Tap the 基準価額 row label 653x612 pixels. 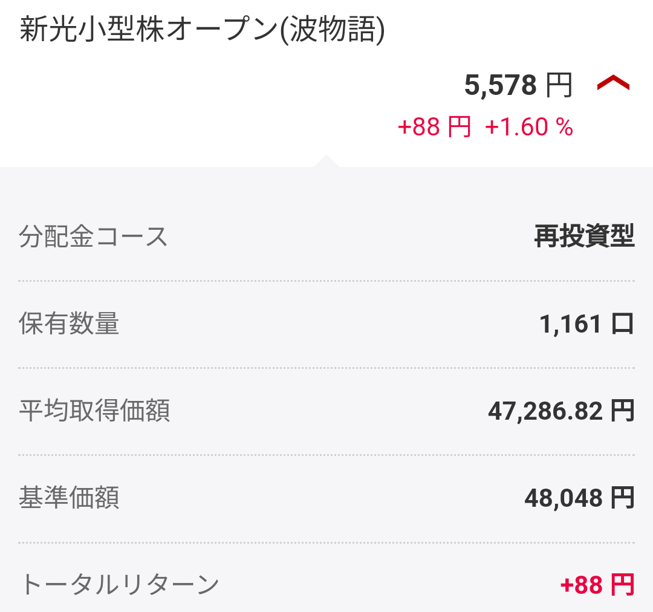point(69,498)
